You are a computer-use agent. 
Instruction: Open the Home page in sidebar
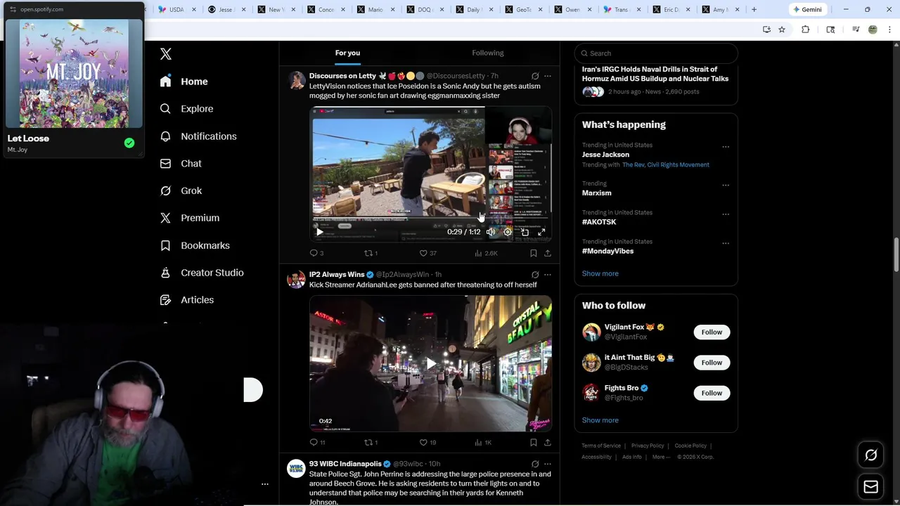click(x=184, y=82)
